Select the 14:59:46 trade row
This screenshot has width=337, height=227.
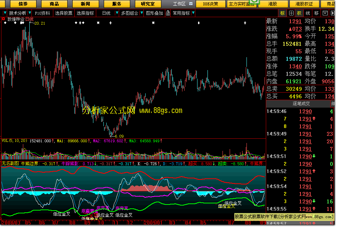pos(300,111)
